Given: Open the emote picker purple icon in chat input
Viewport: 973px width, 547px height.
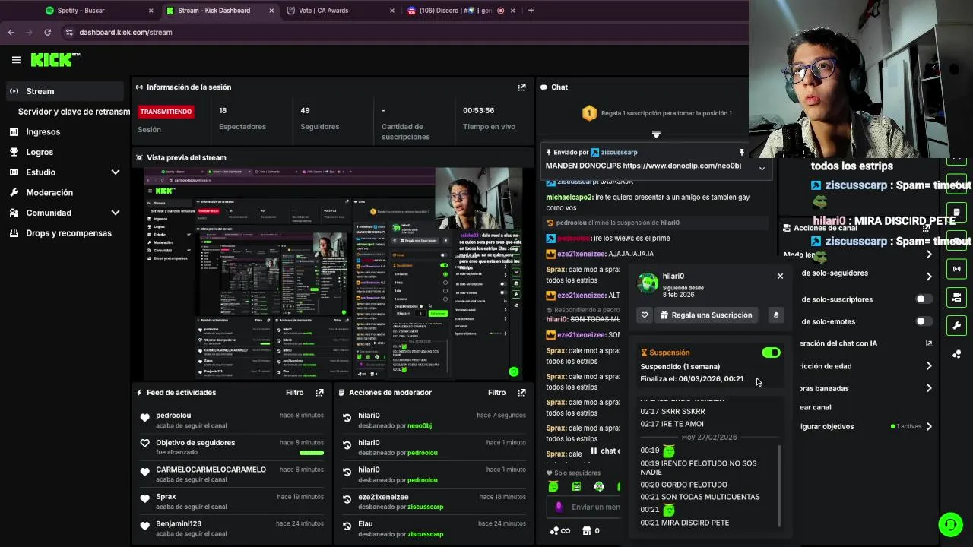Looking at the screenshot, I should click(x=559, y=507).
